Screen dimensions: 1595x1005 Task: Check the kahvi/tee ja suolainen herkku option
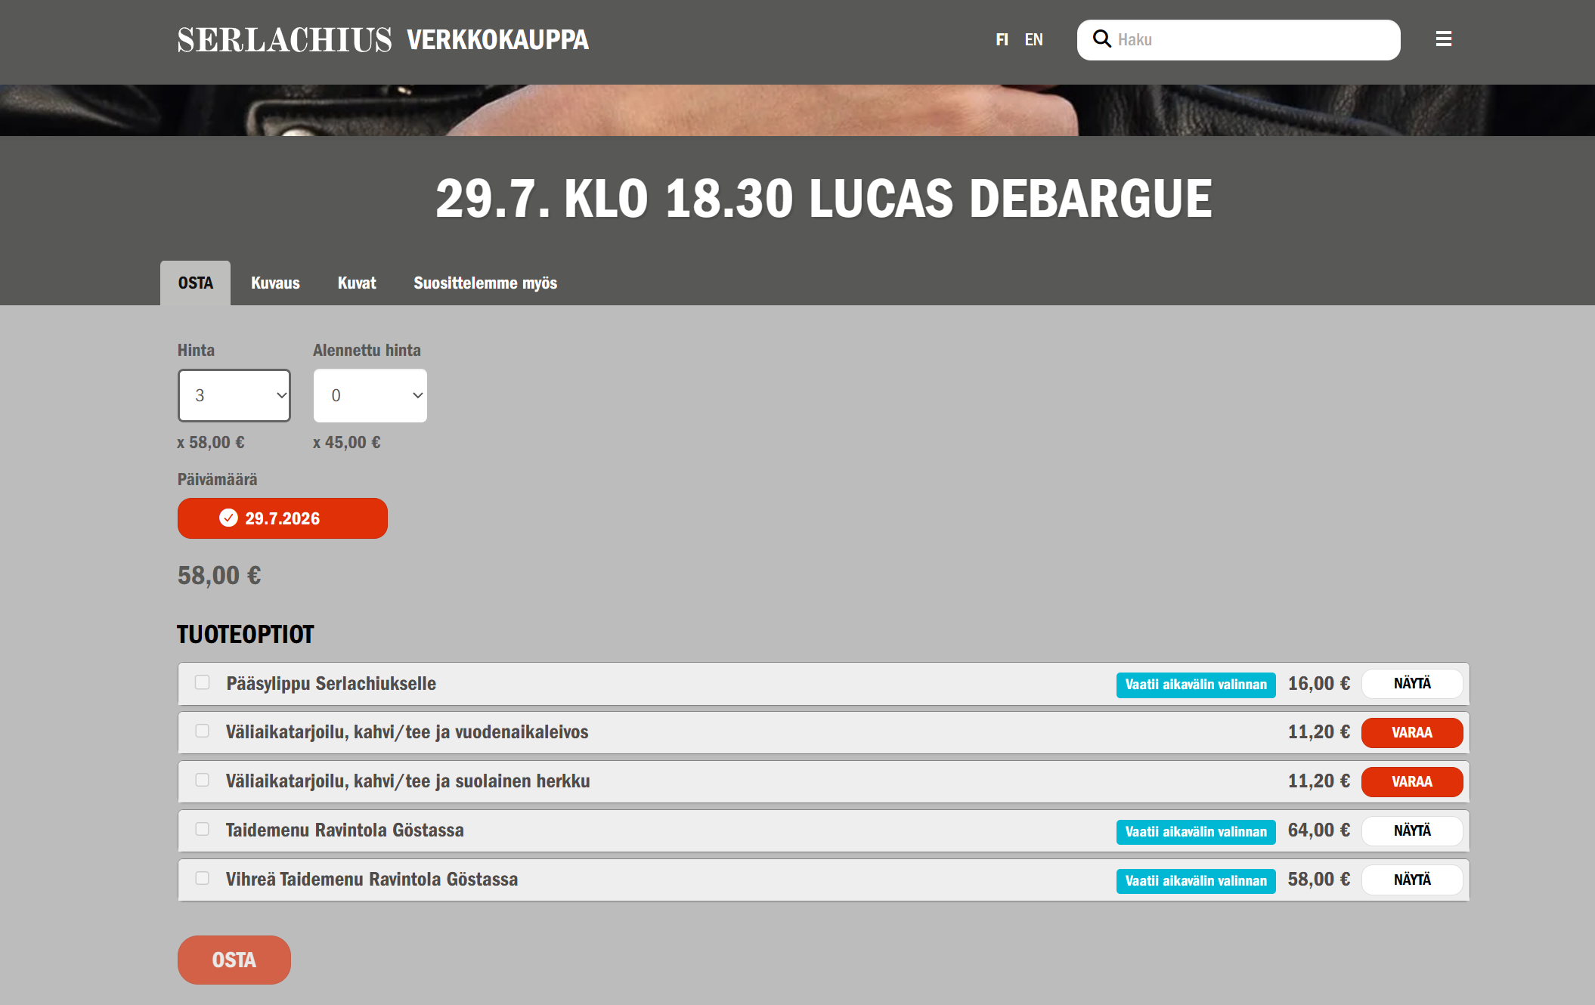pos(202,780)
